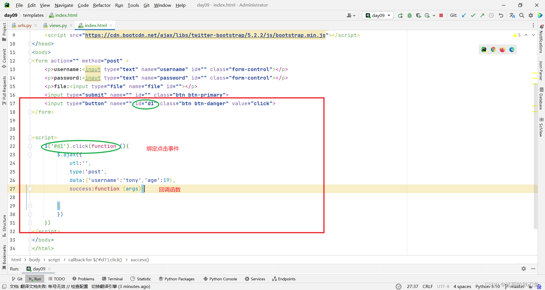
Task: Collapse the click function fold on line 22
Action: 30,146
